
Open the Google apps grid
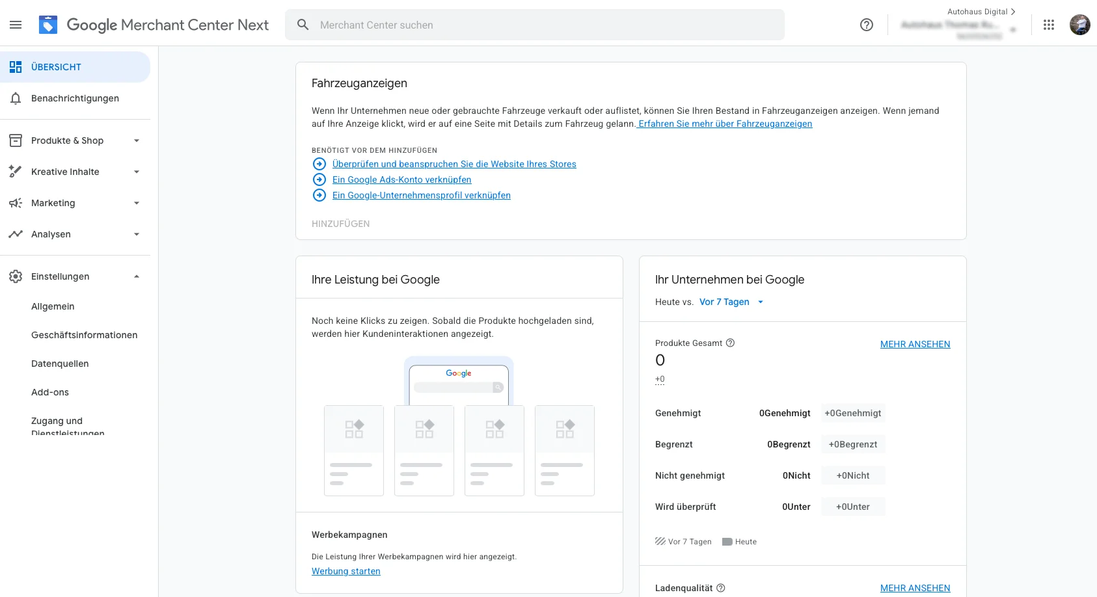(1048, 25)
